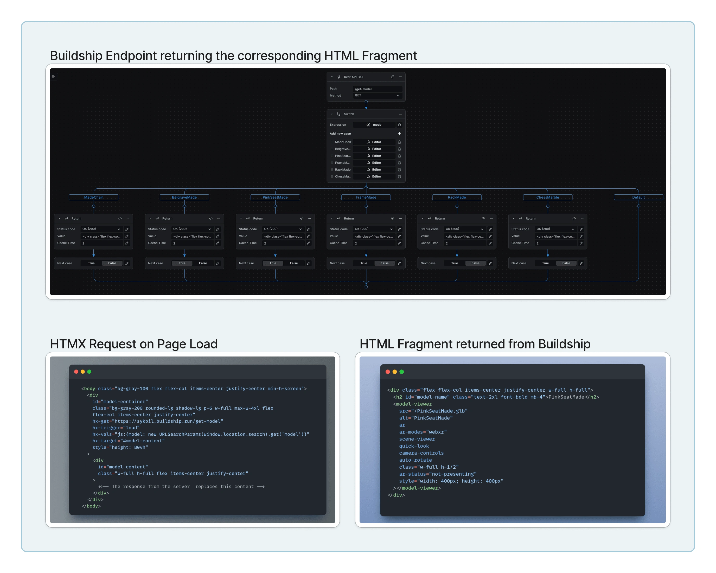Viewport: 716px width, 573px height.
Task: Click the Path field with /get-model
Action: point(378,89)
